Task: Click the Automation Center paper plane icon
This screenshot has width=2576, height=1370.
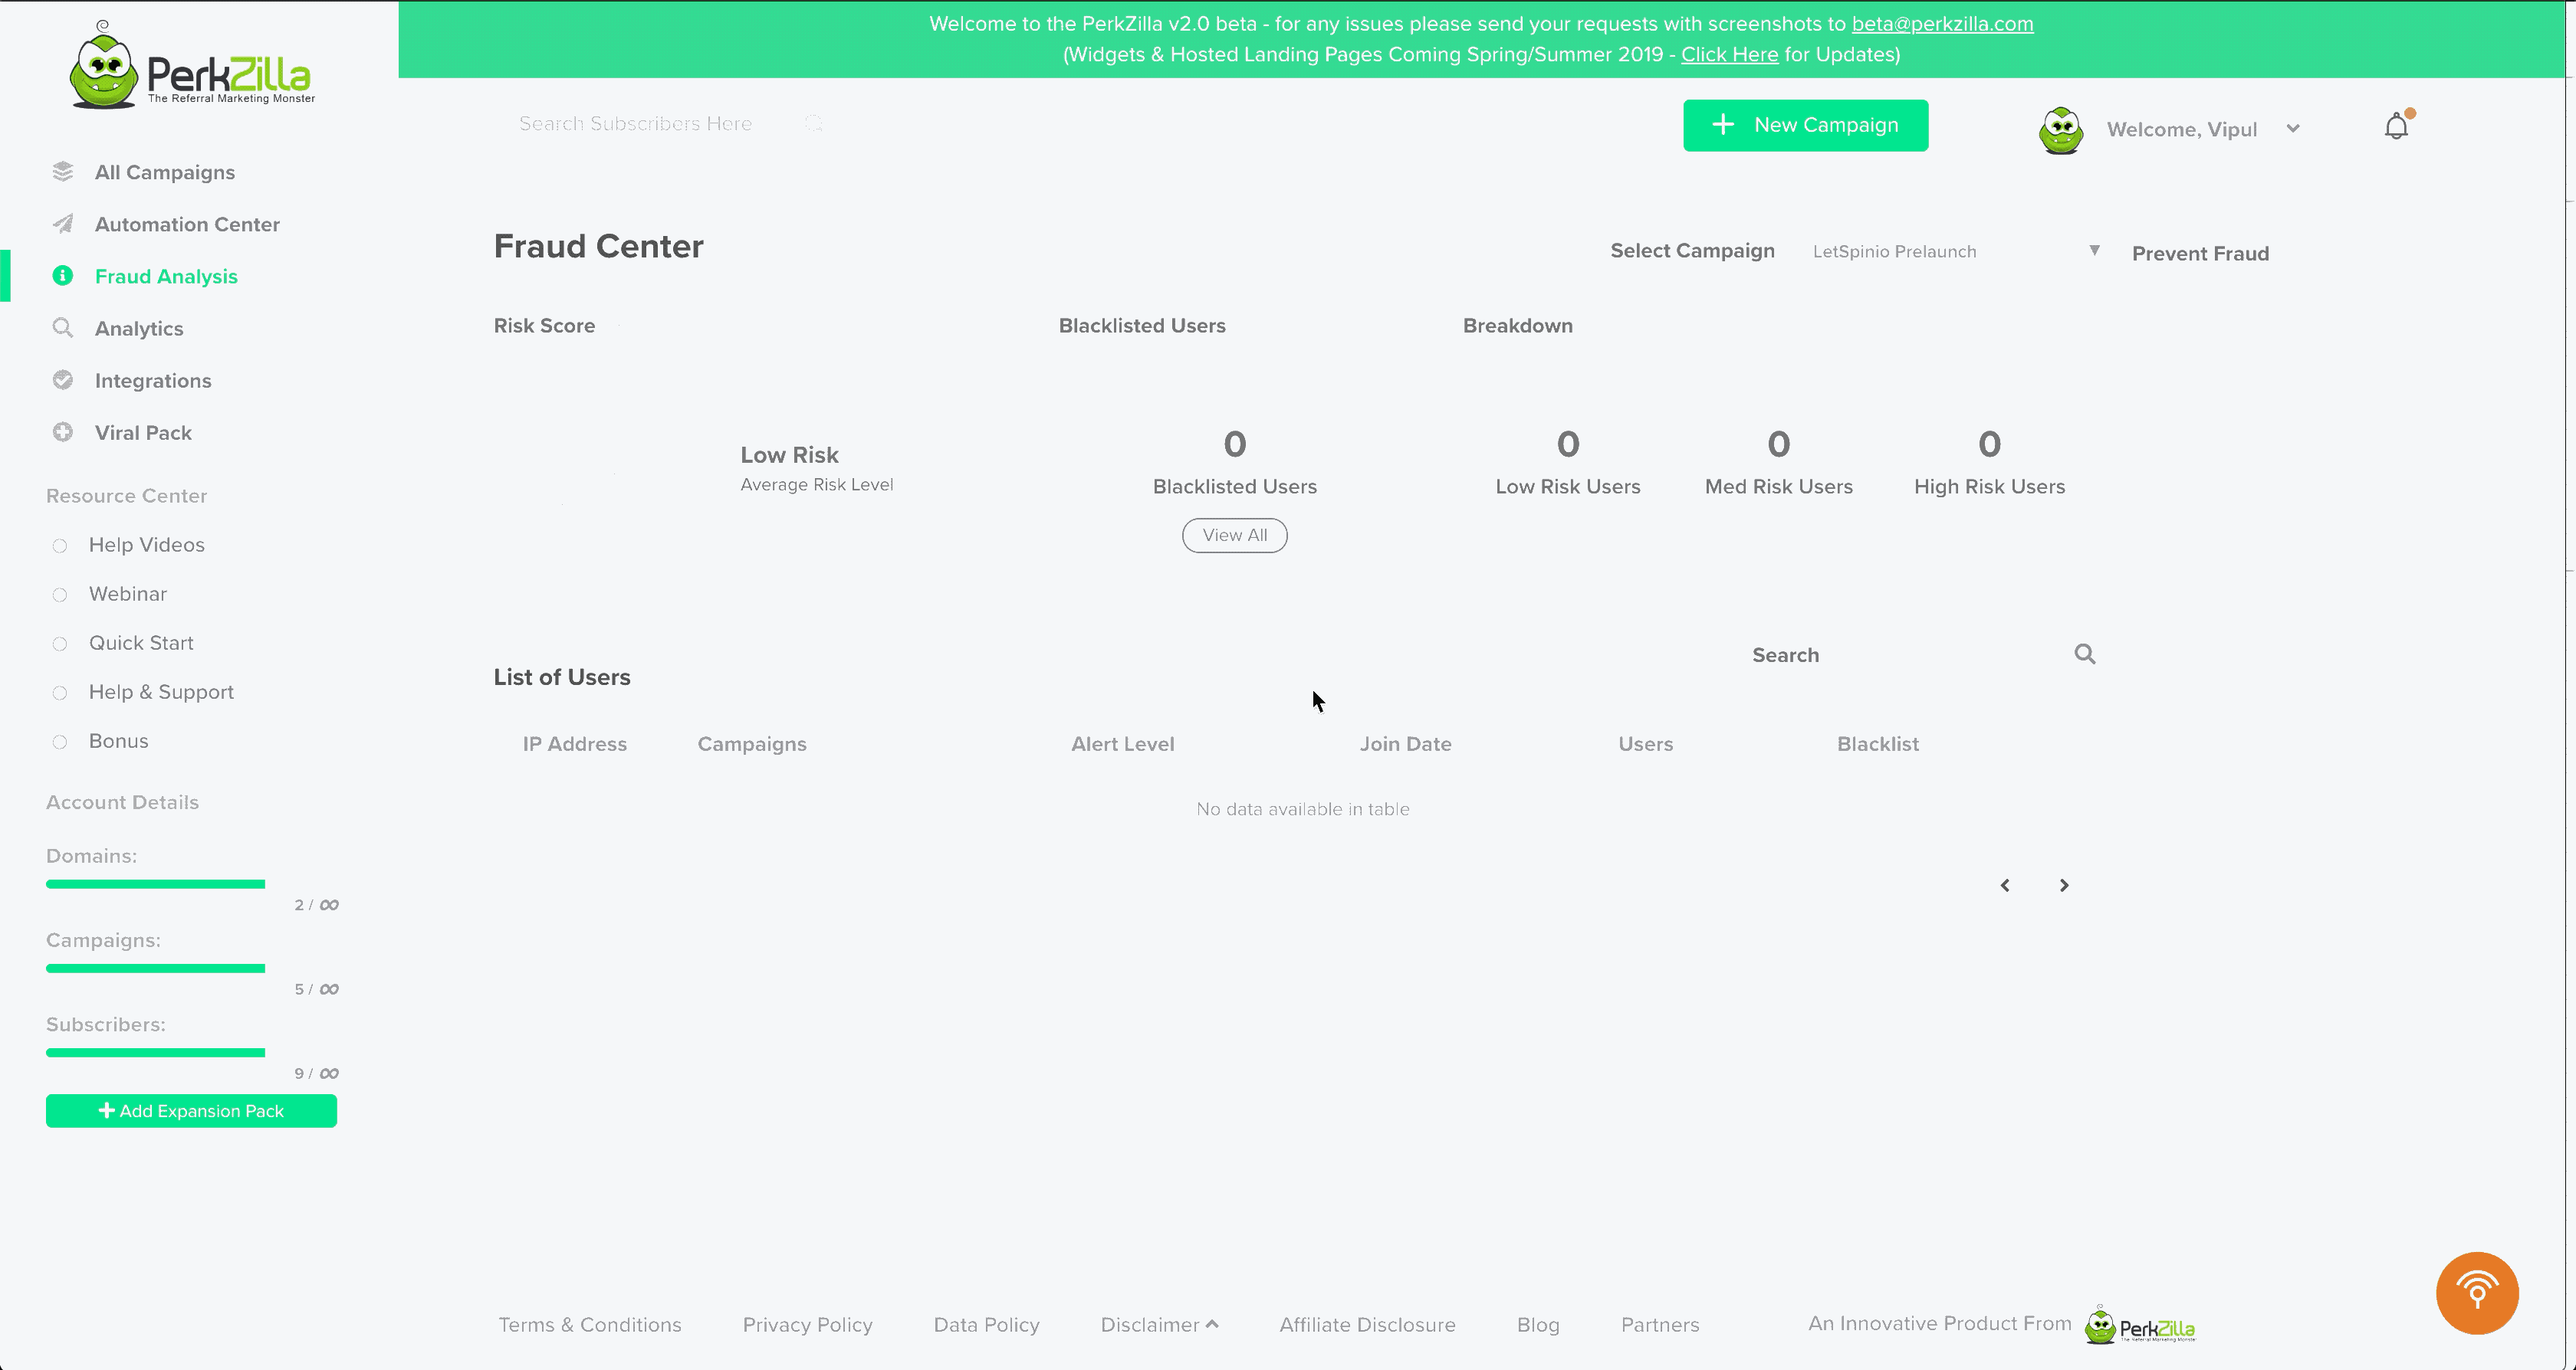Action: tap(63, 224)
